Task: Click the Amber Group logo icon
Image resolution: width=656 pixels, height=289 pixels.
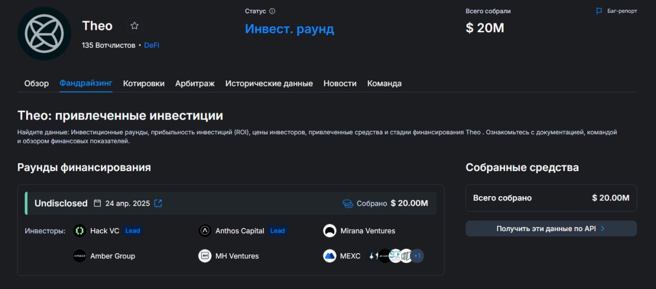Action: 79,256
